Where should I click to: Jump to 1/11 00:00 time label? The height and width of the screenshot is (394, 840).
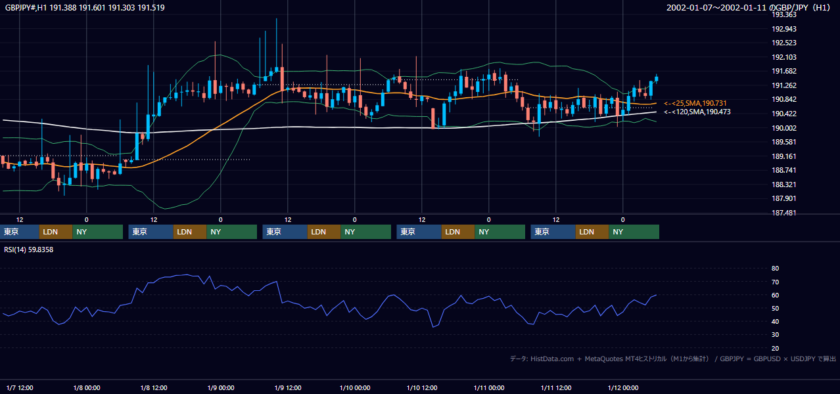[x=489, y=387]
